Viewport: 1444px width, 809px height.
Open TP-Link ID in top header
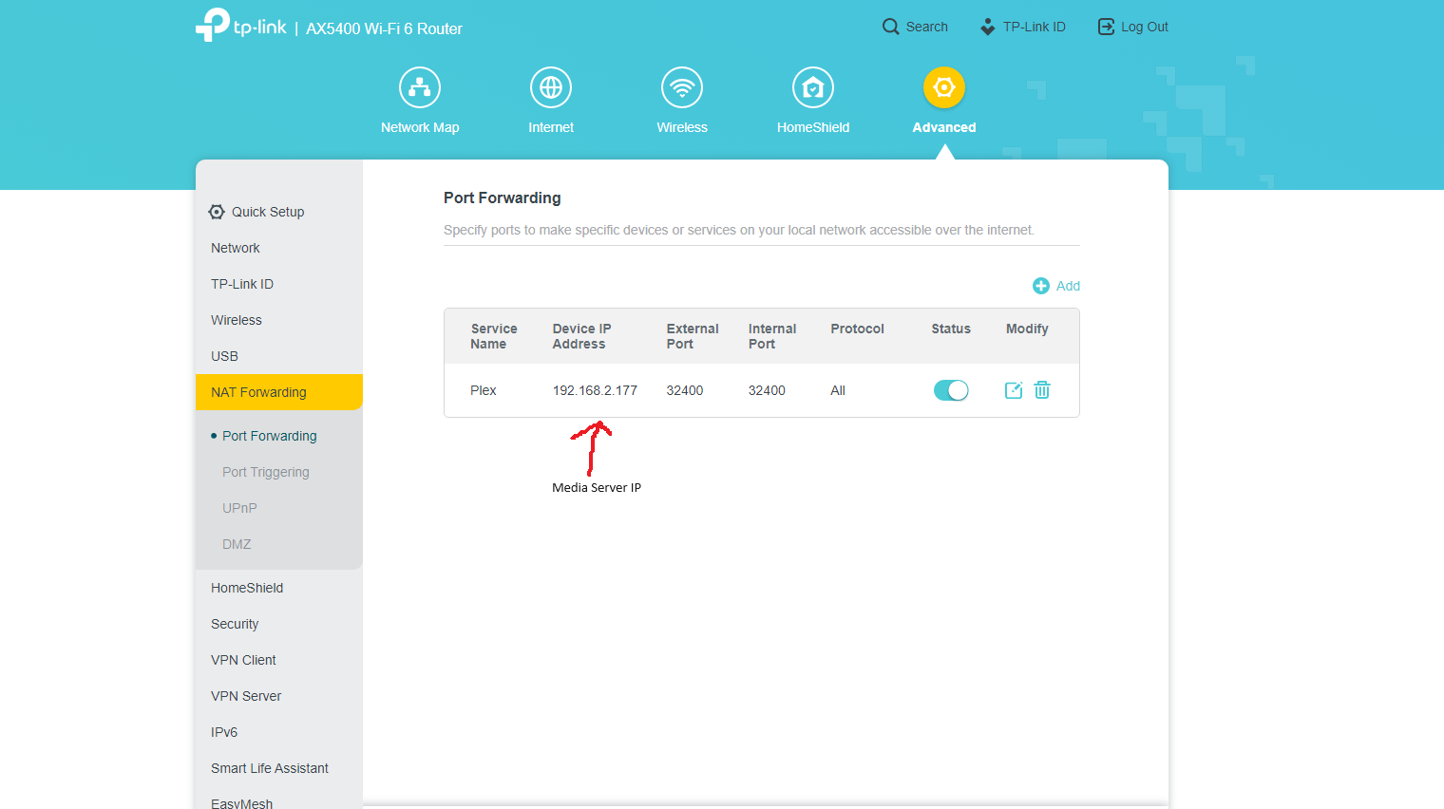click(x=1023, y=27)
